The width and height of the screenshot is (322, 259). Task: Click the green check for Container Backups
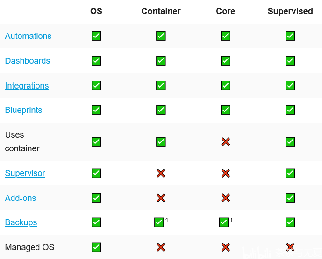click(159, 222)
